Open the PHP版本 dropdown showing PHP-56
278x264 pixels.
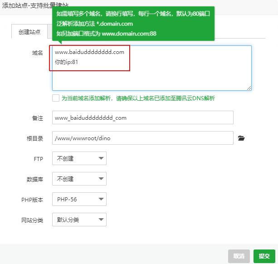[79, 199]
